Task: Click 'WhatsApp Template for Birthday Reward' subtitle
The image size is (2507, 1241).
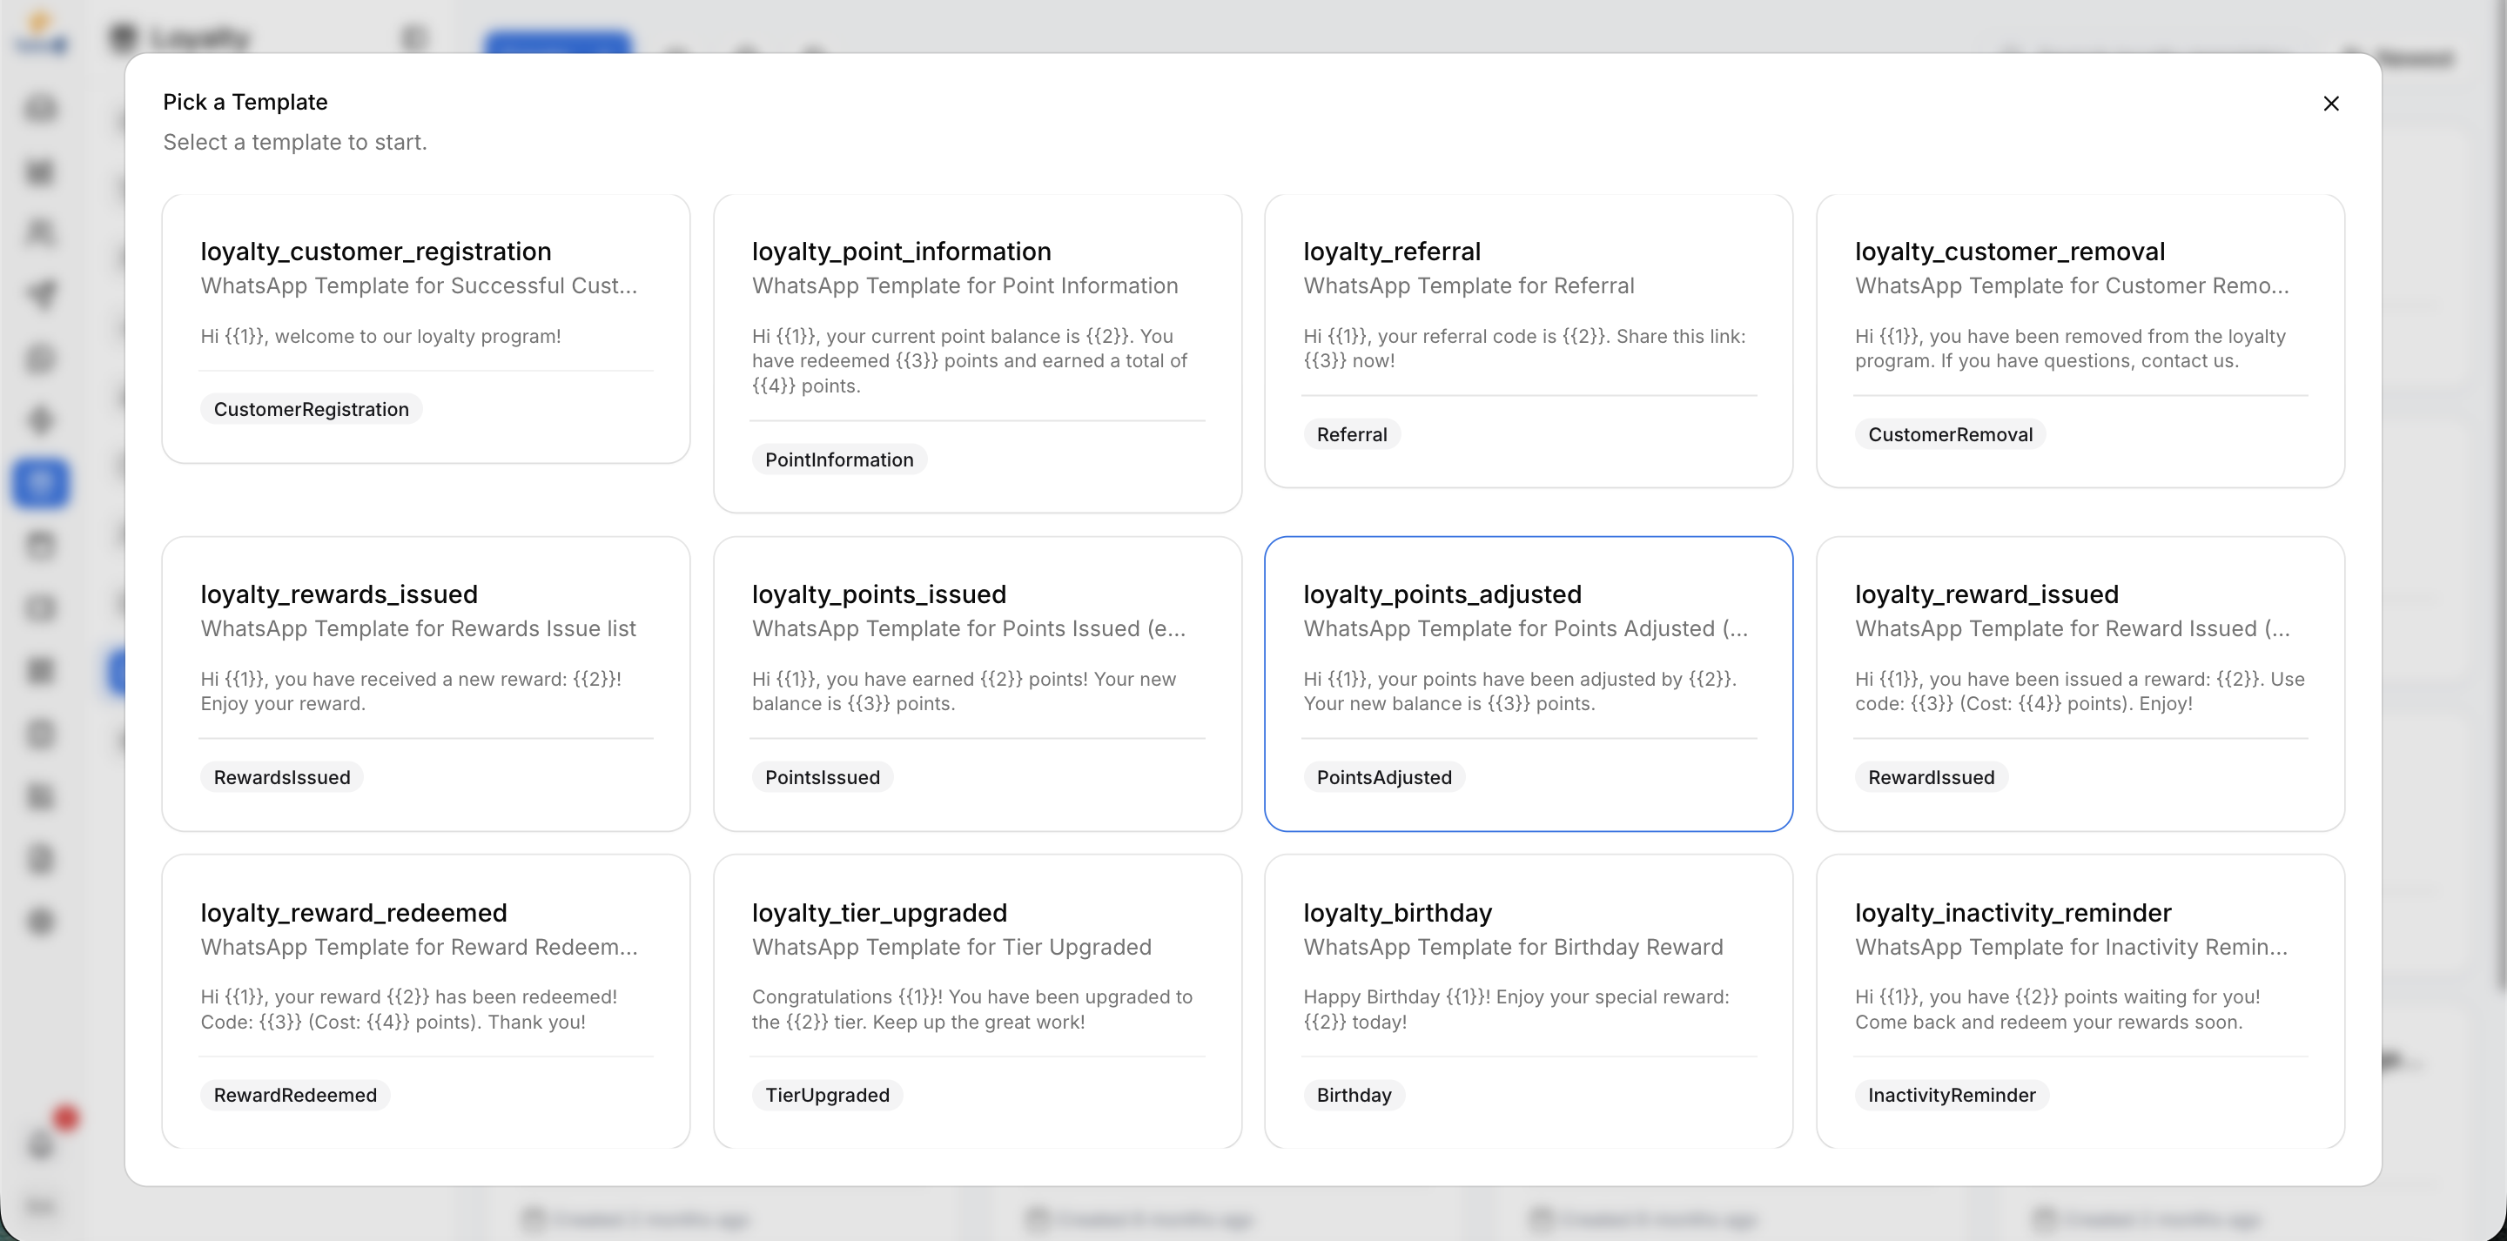Action: click(x=1512, y=947)
